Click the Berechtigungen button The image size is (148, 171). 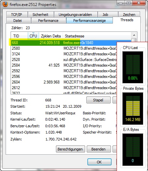(x=70, y=149)
